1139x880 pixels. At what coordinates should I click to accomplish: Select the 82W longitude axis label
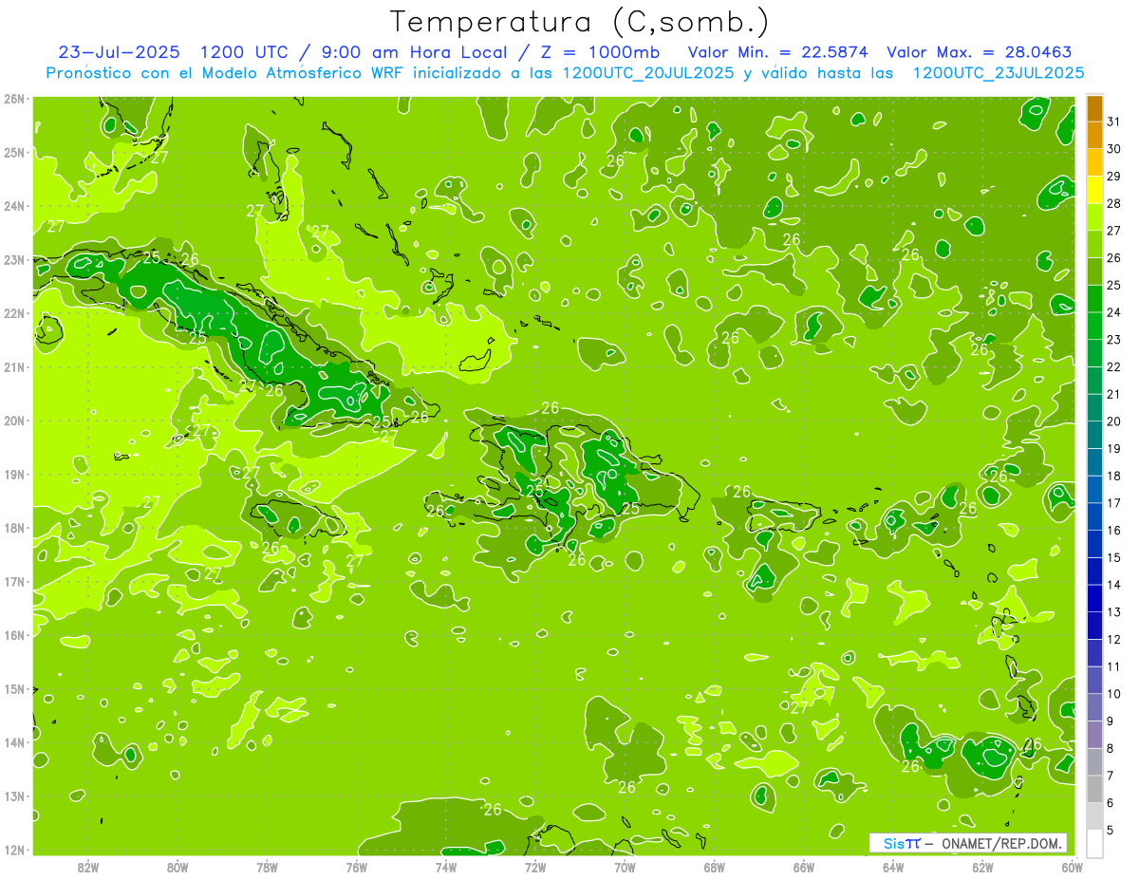[88, 867]
